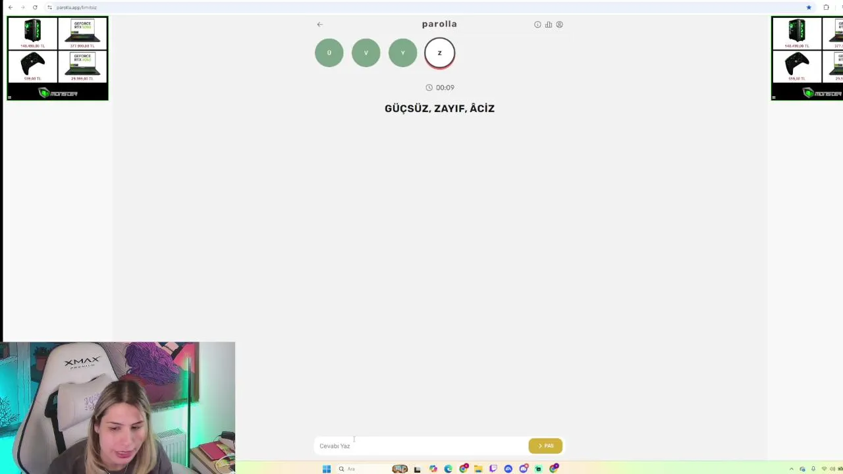The width and height of the screenshot is (843, 474).
Task: Click the browser forward button
Action: (x=22, y=7)
